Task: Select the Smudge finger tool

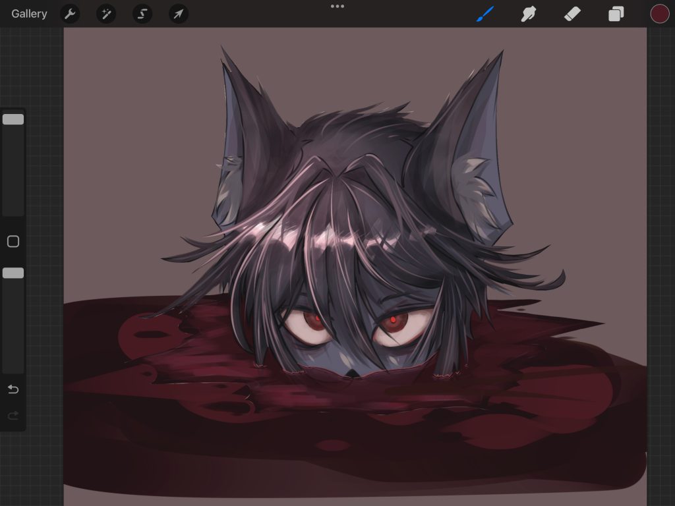Action: (x=529, y=14)
